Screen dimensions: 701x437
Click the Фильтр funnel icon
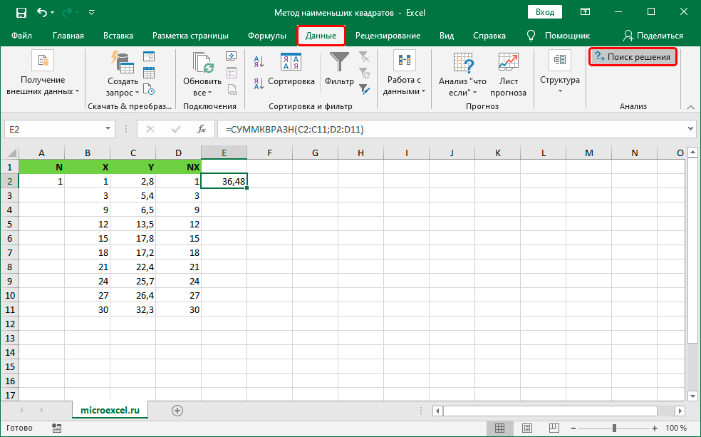(x=339, y=63)
